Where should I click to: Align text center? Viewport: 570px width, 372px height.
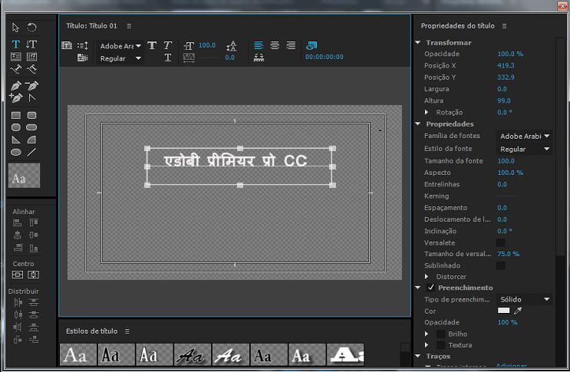[275, 45]
